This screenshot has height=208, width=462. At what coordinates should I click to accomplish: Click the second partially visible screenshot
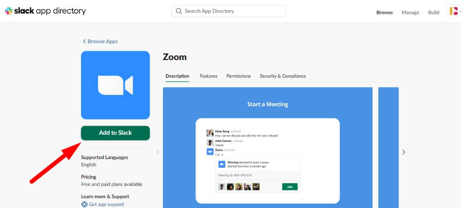[x=388, y=148]
